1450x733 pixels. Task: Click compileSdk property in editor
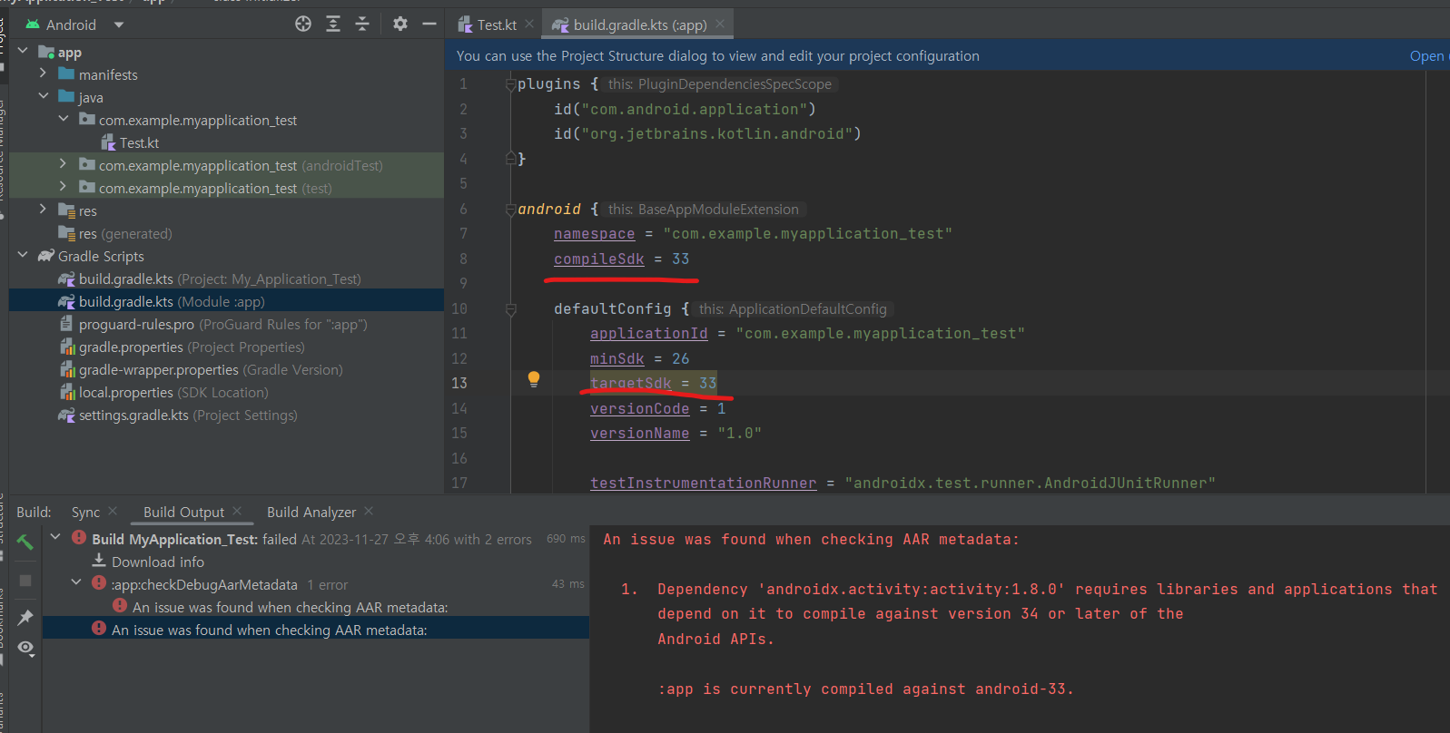[x=599, y=259]
